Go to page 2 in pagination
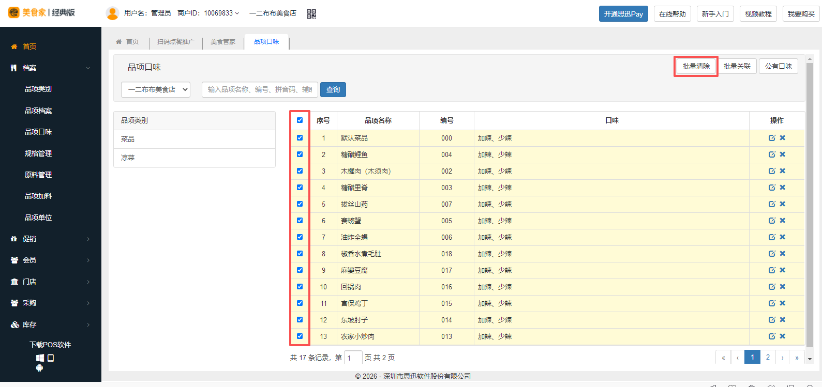 pos(768,357)
